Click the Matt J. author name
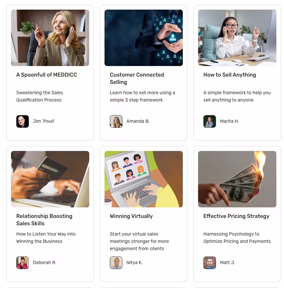Image resolution: width=284 pixels, height=288 pixels. 227,263
